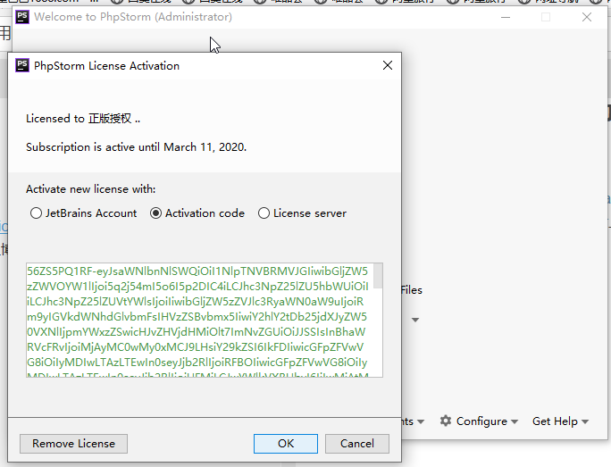Click the PhpStorm logo in Welcome window title
Image resolution: width=611 pixels, height=467 pixels.
click(x=22, y=17)
